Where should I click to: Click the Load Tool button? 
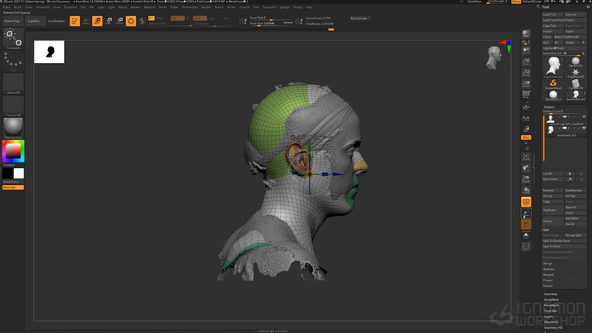click(x=552, y=15)
